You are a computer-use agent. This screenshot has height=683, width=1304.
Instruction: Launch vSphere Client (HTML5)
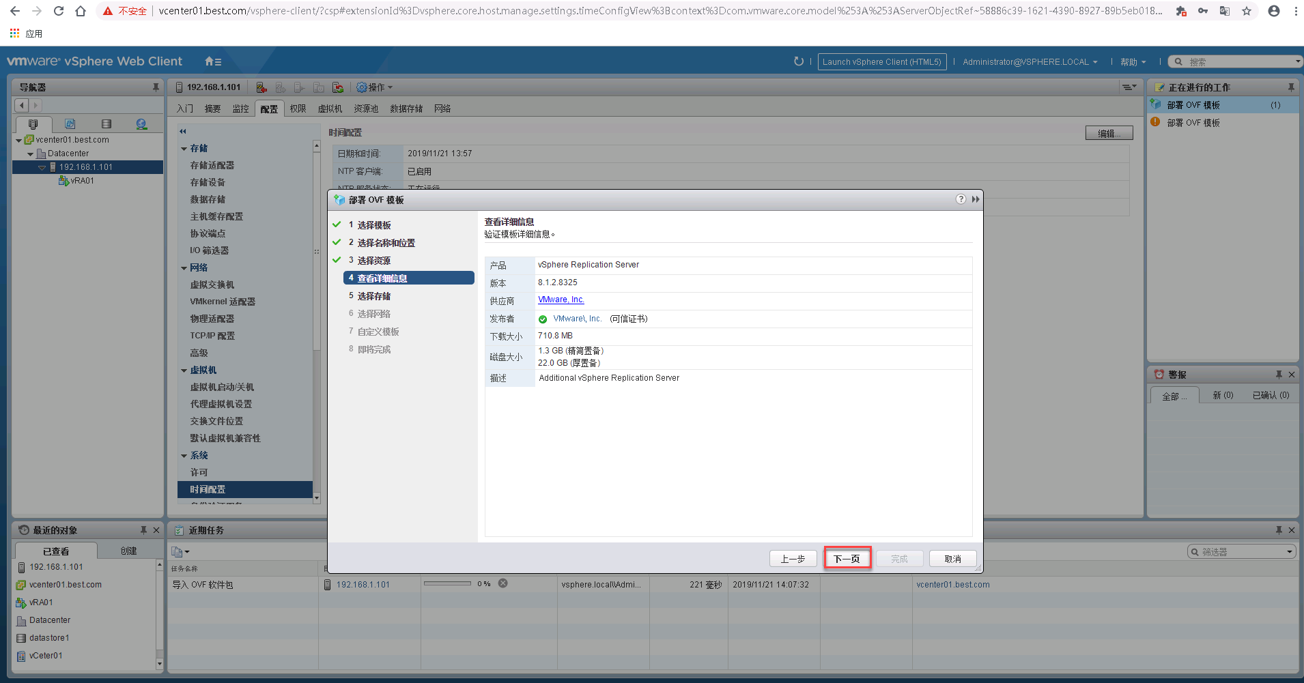coord(882,62)
